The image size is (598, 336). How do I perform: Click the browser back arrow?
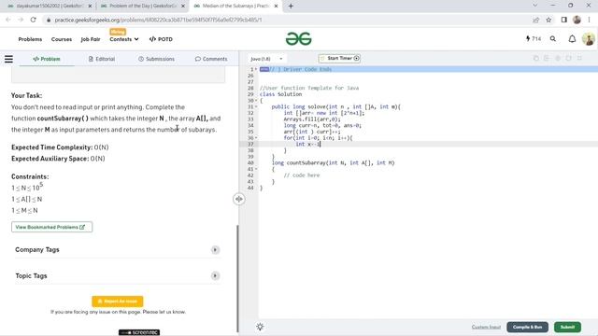[8, 20]
